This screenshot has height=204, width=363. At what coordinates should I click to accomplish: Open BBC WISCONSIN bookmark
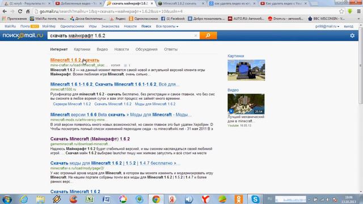327,19
